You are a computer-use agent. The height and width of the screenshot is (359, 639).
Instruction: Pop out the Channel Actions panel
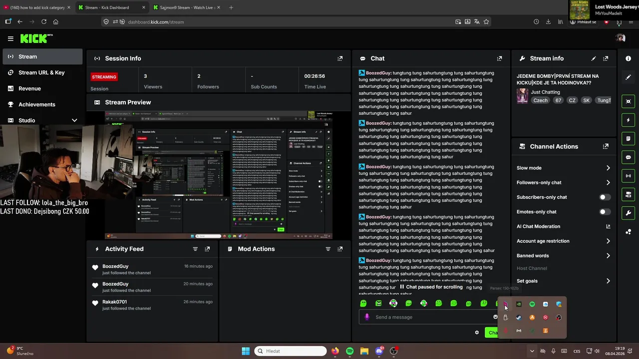tap(606, 147)
